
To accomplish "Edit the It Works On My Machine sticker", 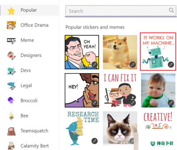I will coord(171,65).
